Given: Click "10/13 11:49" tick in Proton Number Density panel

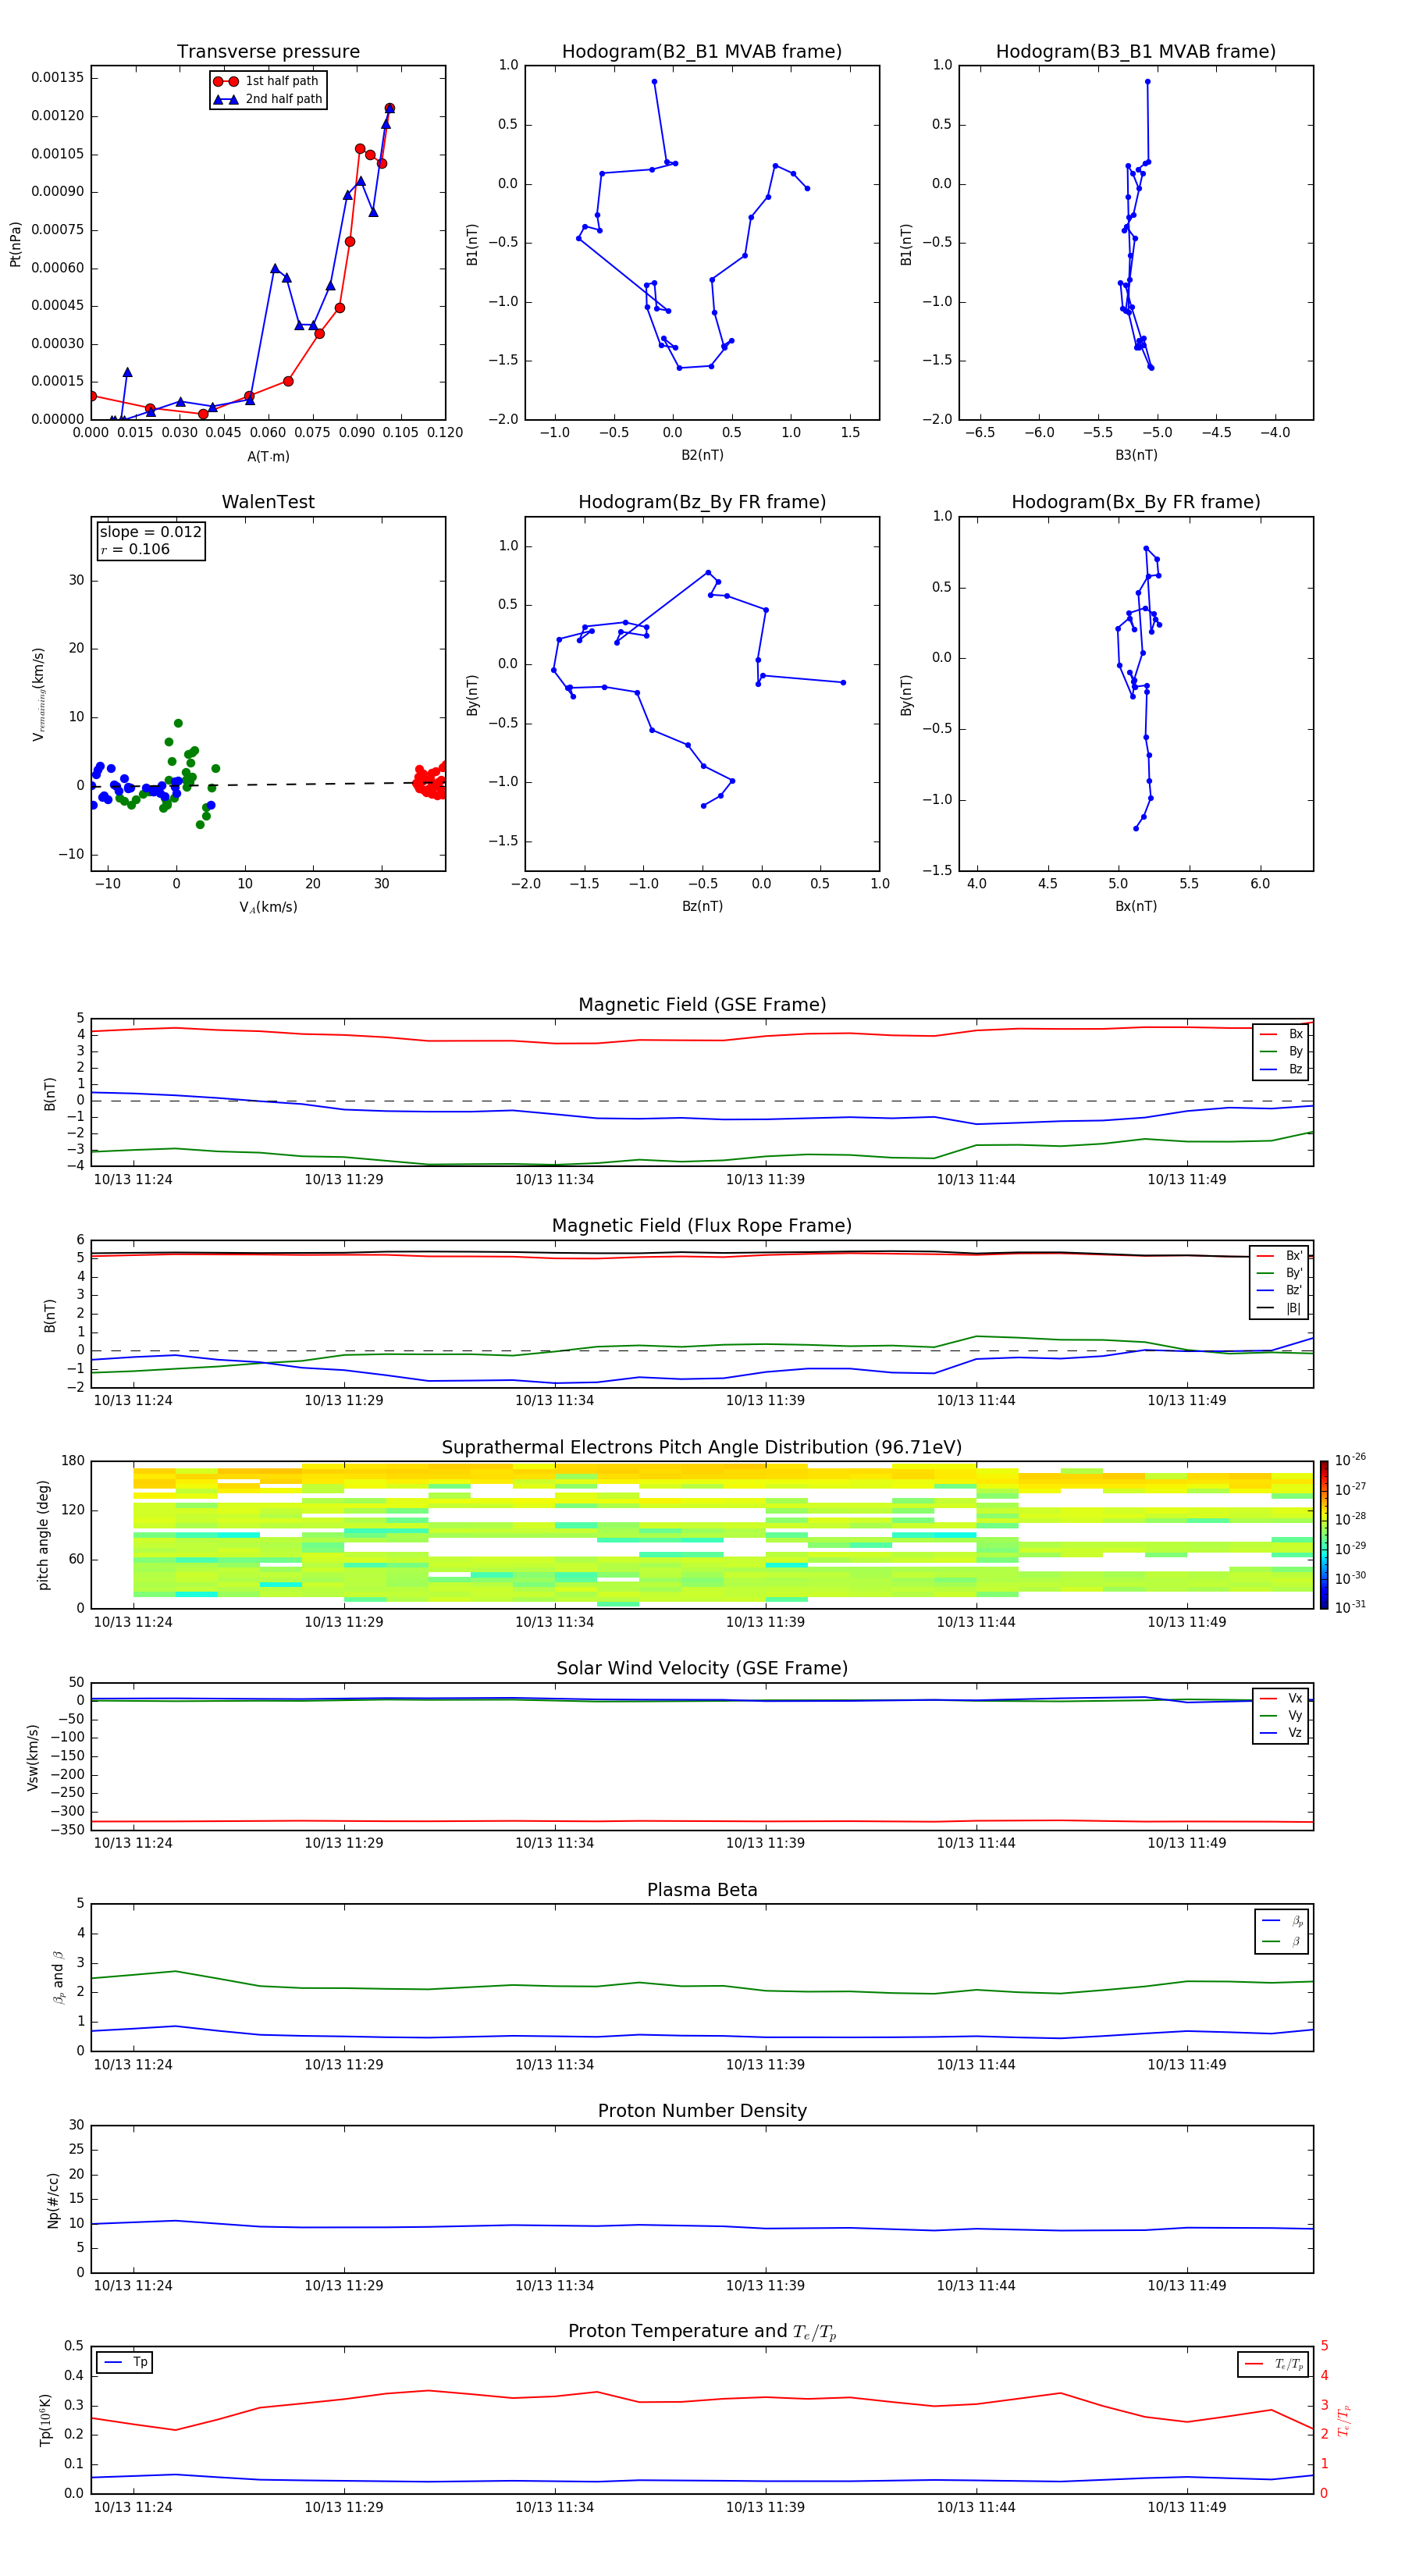Looking at the screenshot, I should click(1186, 2285).
